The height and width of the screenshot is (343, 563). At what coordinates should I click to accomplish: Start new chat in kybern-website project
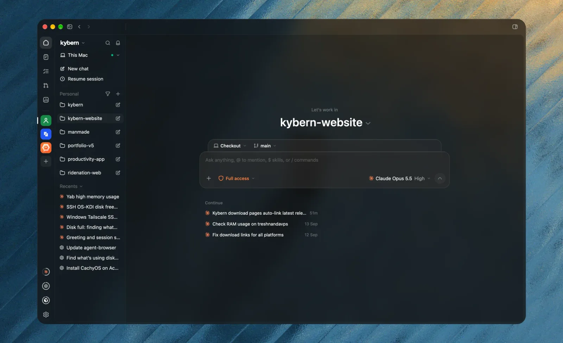(x=118, y=119)
